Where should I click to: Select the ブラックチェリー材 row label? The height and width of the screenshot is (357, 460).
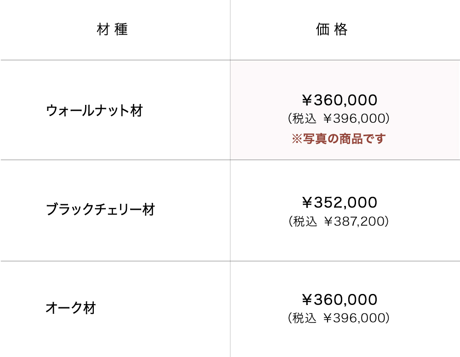(100, 210)
